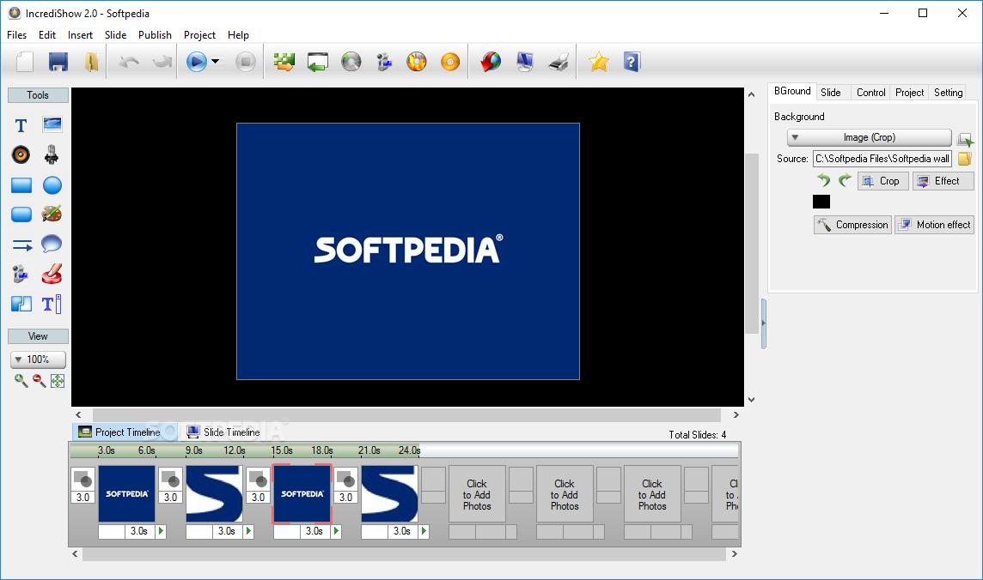This screenshot has height=580, width=983.
Task: Open the Project menu
Action: [199, 35]
